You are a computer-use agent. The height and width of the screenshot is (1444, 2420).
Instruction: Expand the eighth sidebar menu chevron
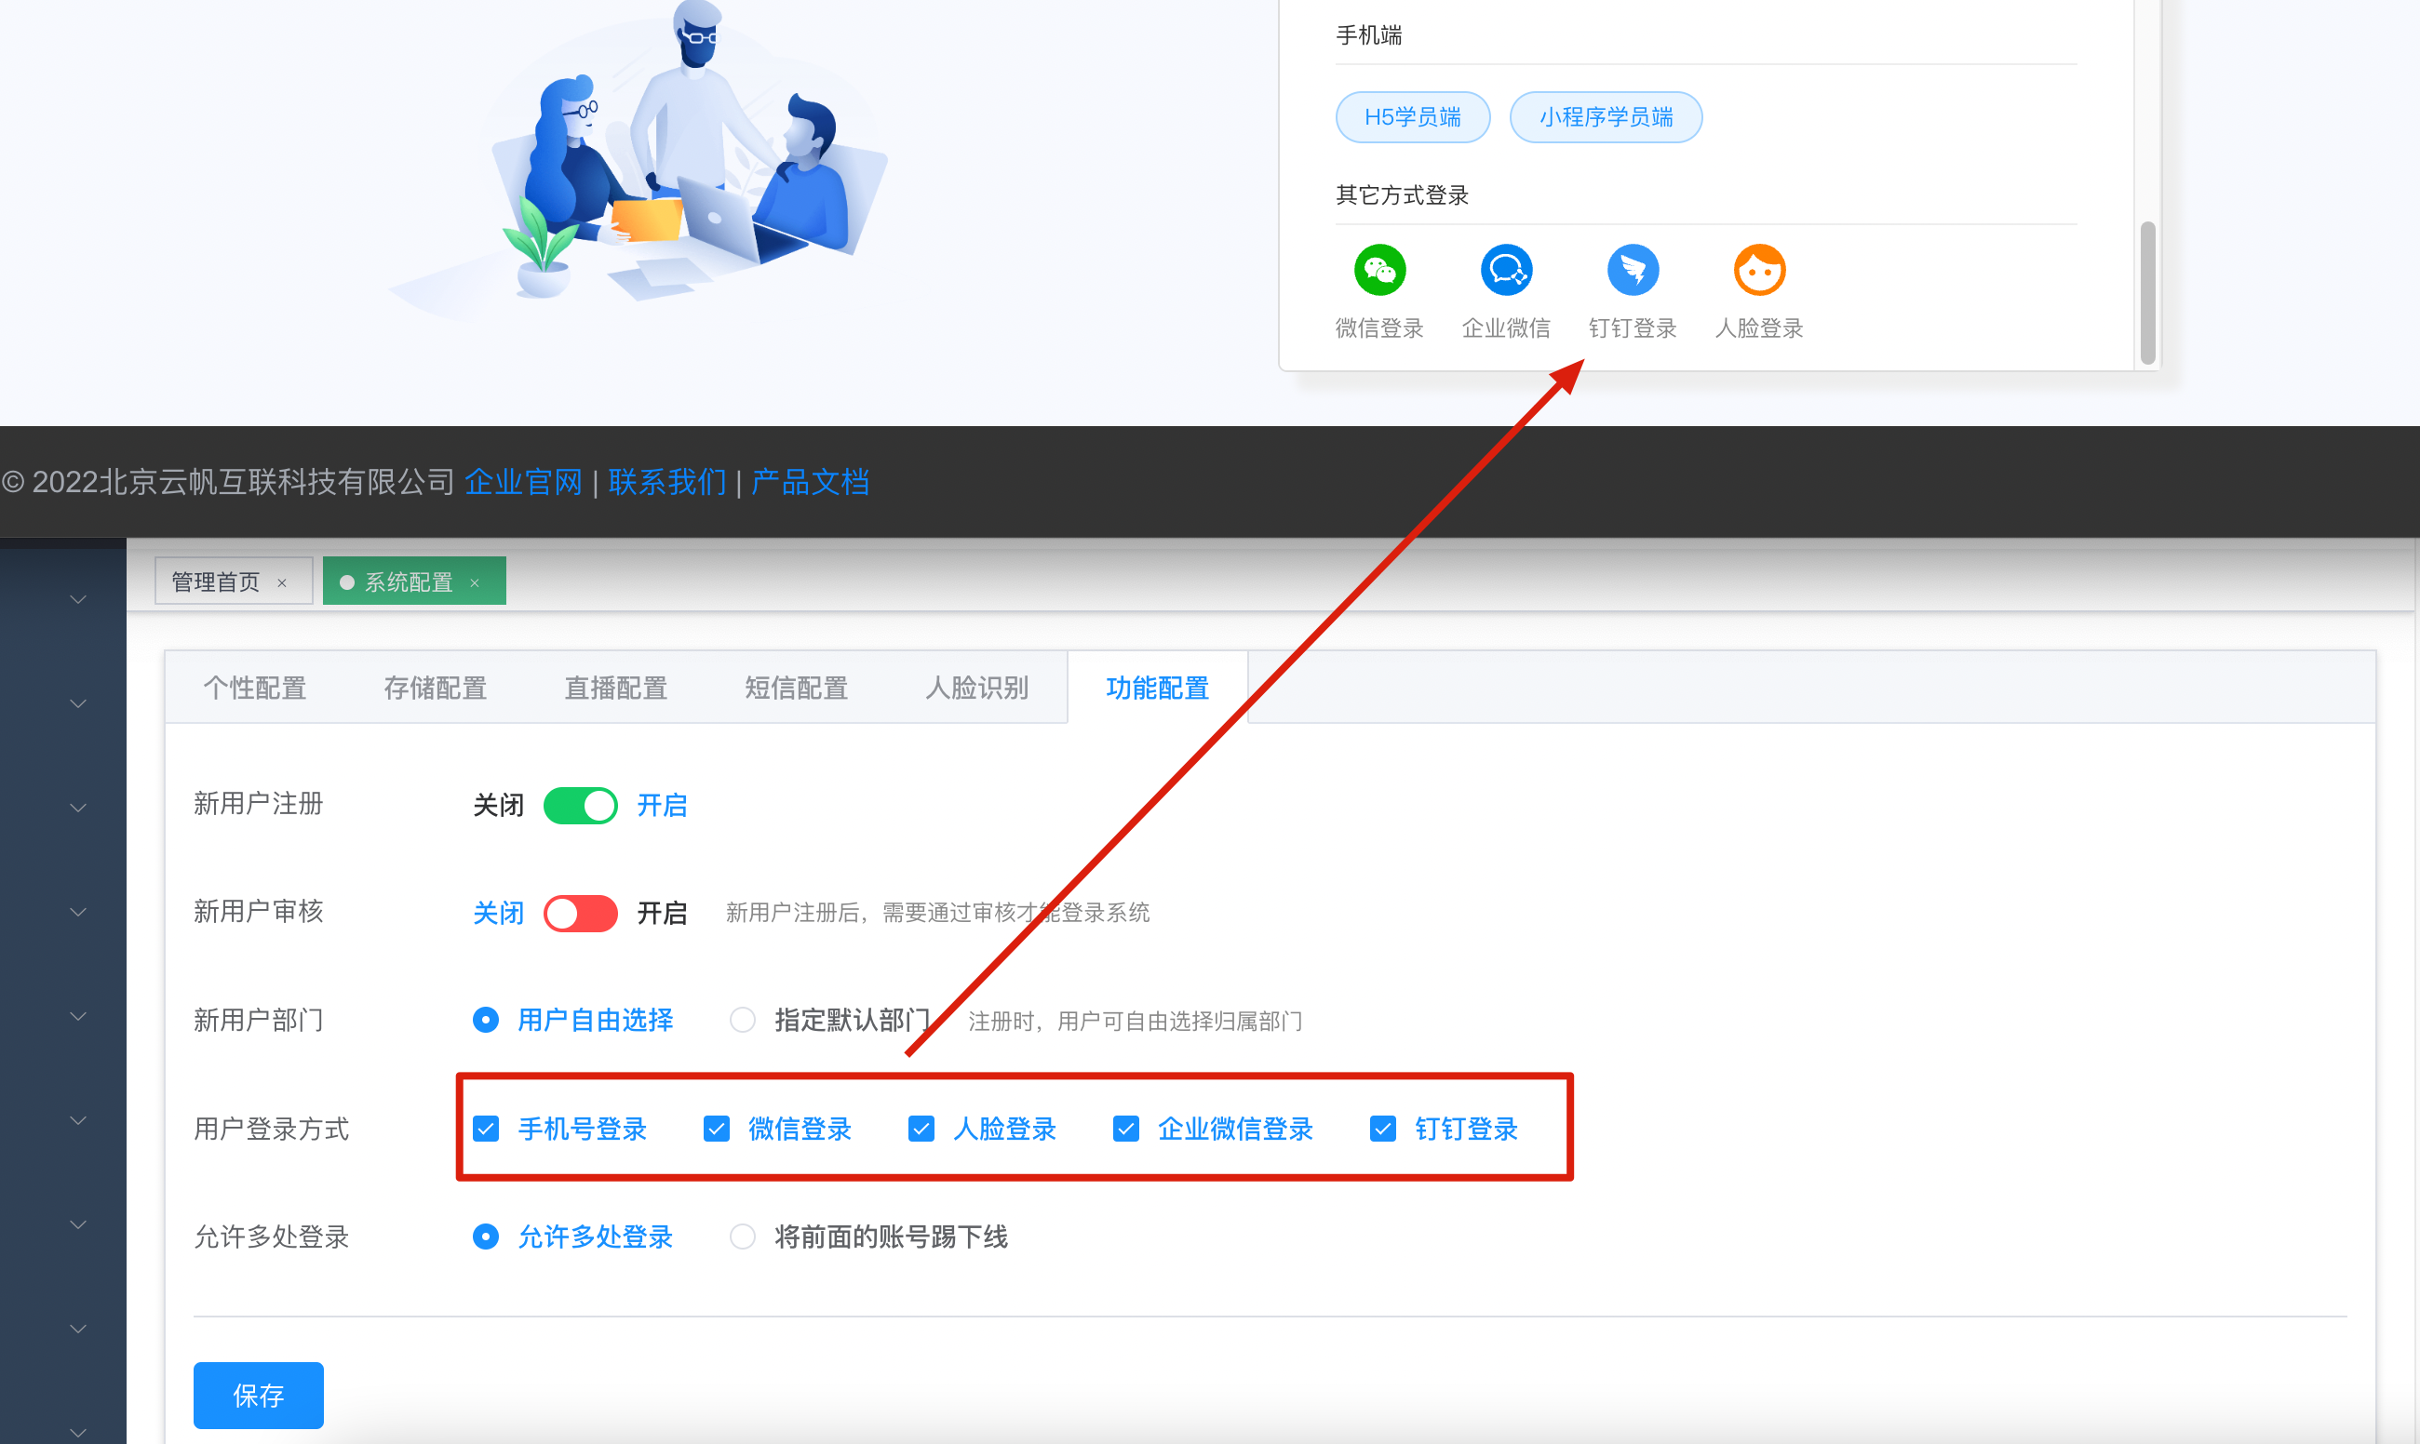point(79,1330)
